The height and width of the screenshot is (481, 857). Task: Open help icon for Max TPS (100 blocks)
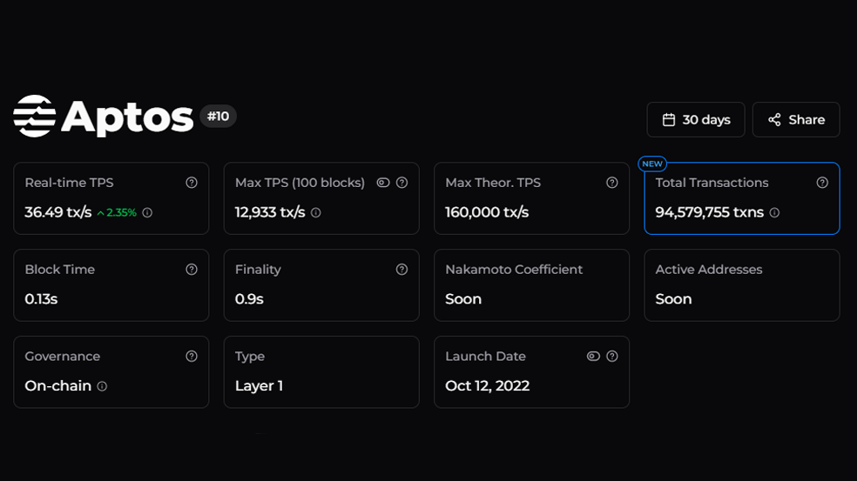click(x=402, y=183)
